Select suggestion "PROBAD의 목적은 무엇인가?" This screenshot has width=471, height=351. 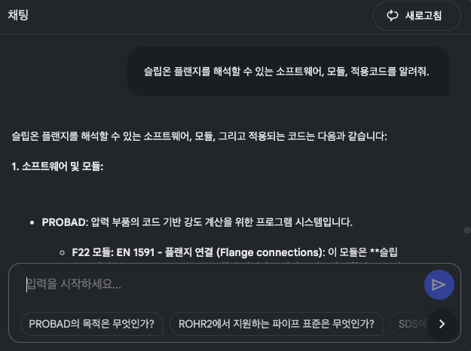91,324
